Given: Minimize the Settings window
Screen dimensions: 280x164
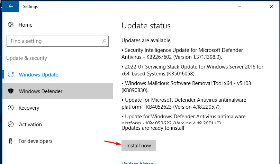Looking at the screenshot, I should [x=239, y=6].
